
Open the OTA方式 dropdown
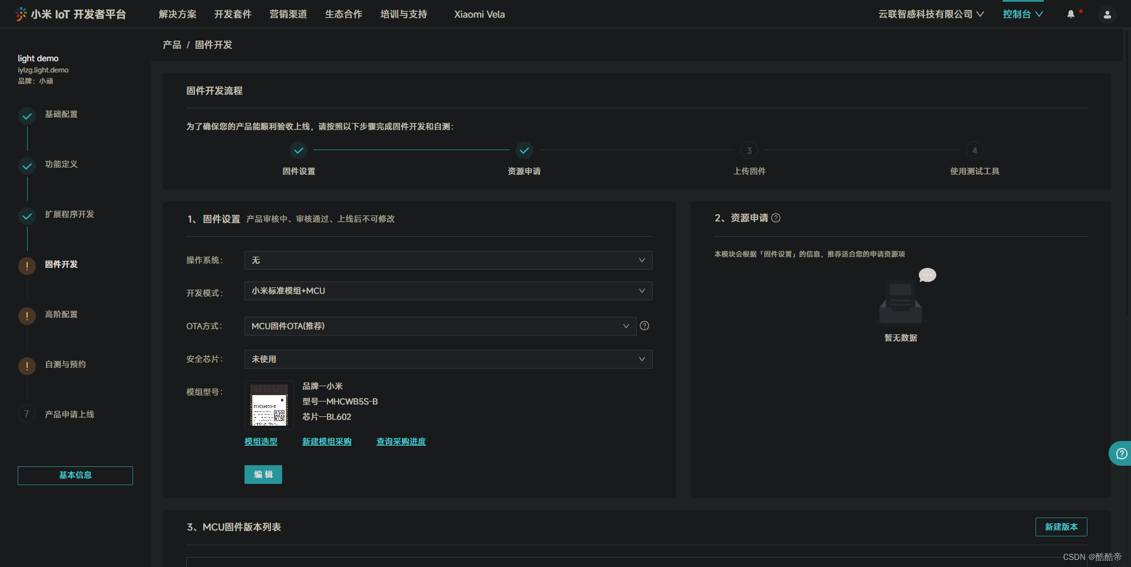point(440,326)
